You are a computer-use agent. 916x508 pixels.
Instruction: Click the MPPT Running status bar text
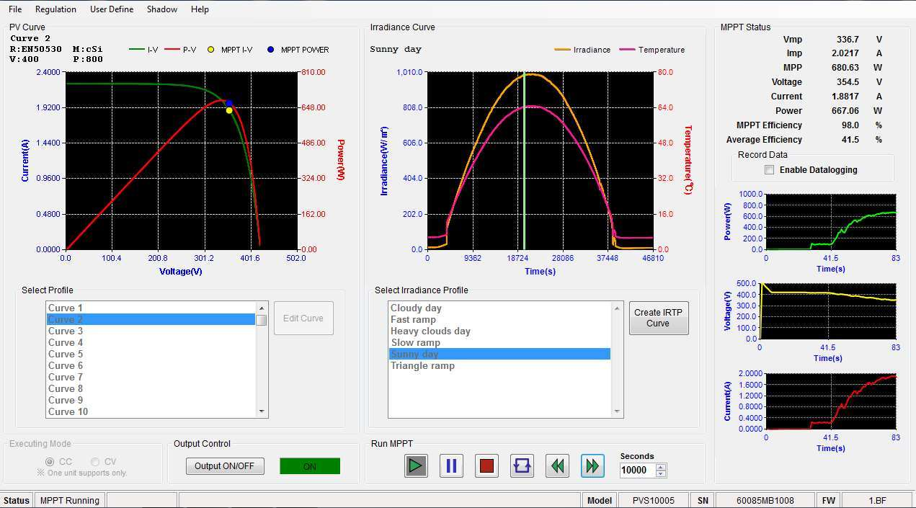69,500
